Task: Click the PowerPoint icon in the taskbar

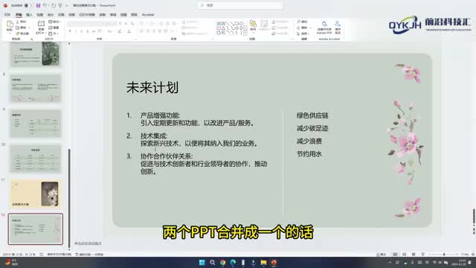Action: click(274, 263)
